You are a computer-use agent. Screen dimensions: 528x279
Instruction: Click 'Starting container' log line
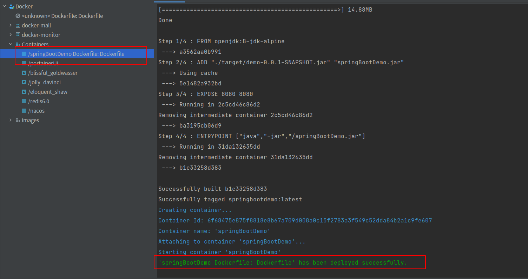click(x=219, y=252)
